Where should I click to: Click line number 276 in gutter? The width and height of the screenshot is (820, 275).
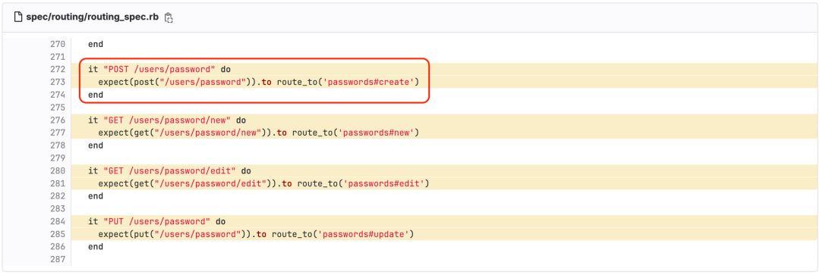click(x=58, y=120)
